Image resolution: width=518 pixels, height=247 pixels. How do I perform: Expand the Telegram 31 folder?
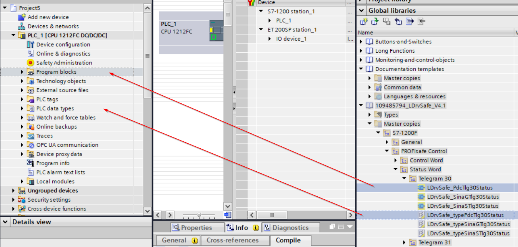point(404,242)
